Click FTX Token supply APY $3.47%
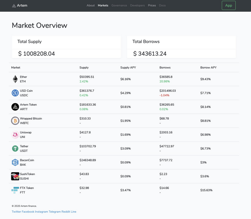The height and width of the screenshot is (219, 251). point(125,190)
